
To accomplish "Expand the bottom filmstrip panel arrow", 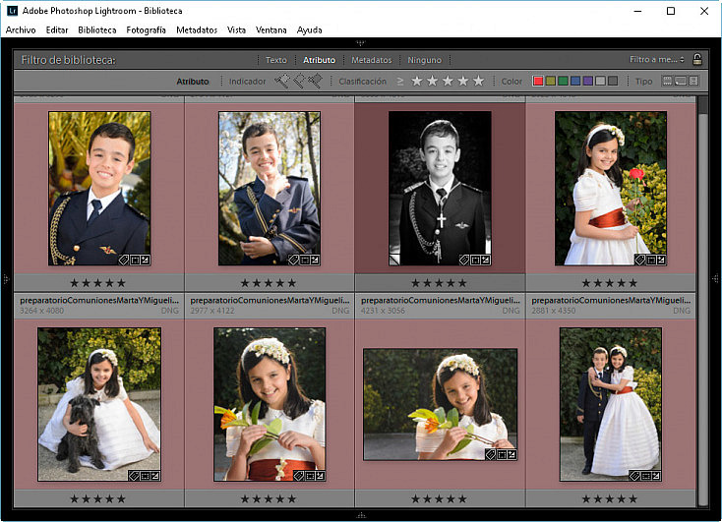I will coord(361,515).
